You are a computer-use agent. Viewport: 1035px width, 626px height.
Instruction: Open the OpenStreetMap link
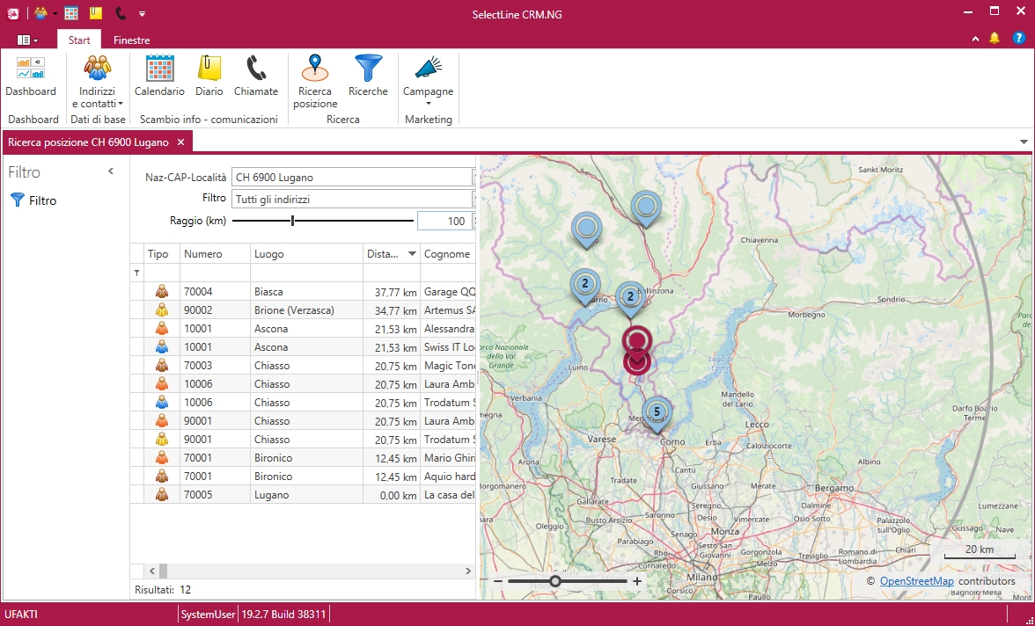click(x=917, y=581)
